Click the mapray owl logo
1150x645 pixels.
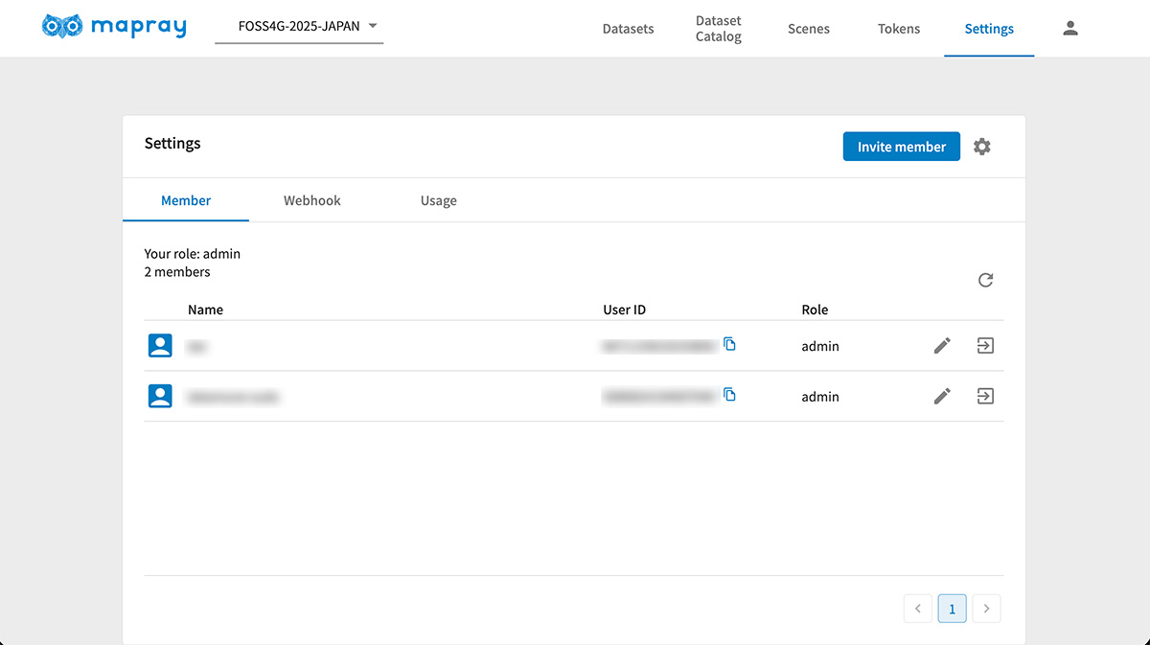[x=62, y=27]
